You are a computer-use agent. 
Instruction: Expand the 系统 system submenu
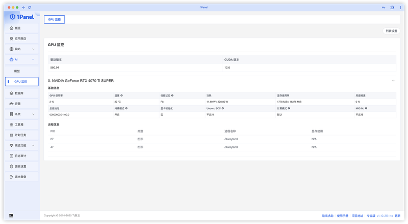tap(33, 114)
